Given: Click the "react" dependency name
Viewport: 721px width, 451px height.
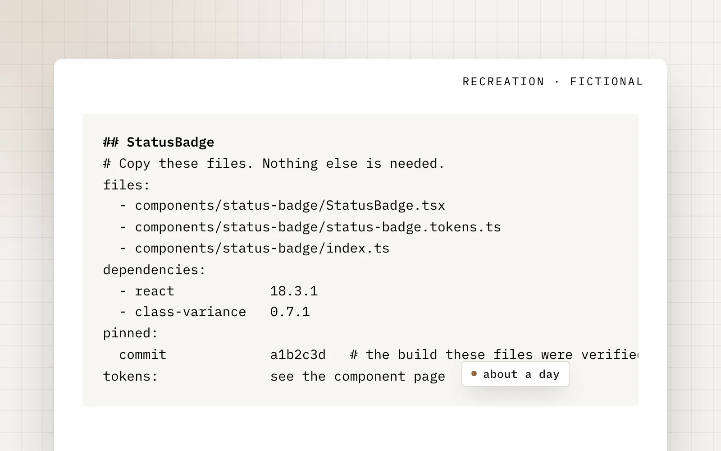Looking at the screenshot, I should coord(155,291).
